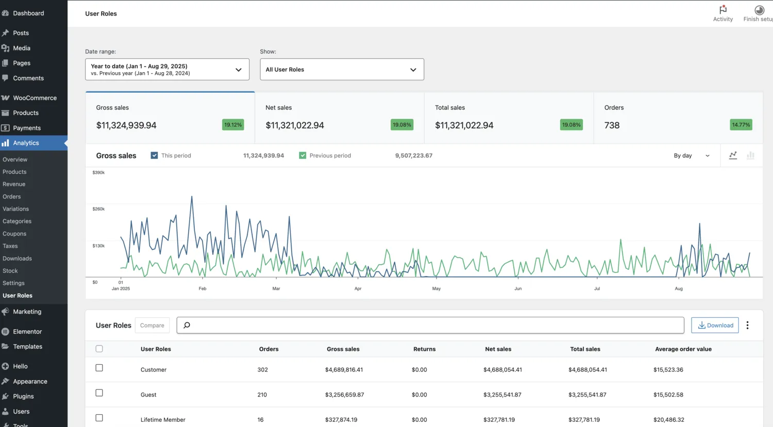
Task: Click the Marketing megaphone icon
Action: [x=6, y=312]
